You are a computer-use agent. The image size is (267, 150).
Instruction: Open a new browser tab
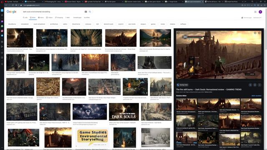coord(245,2)
